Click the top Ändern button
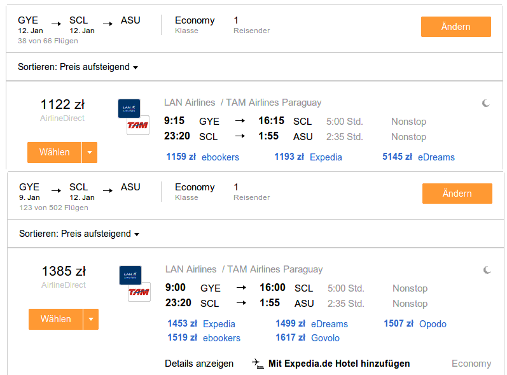507x375 pixels. (456, 27)
